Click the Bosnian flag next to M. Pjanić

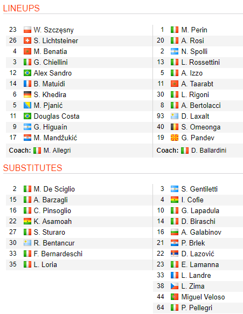tap(27, 105)
